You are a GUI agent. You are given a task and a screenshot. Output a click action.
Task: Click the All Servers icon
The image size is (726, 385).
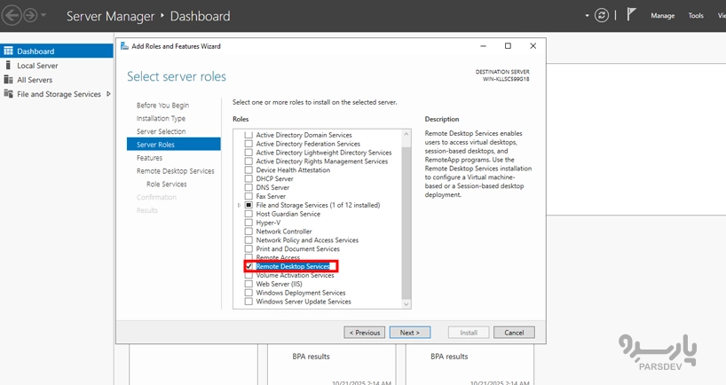coord(8,80)
